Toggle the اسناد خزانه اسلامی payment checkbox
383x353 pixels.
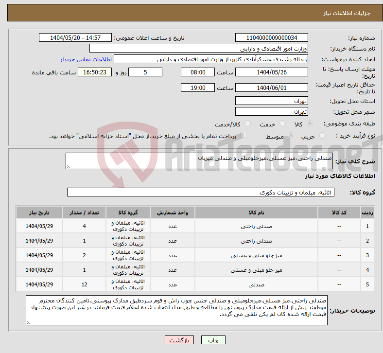pos(244,136)
